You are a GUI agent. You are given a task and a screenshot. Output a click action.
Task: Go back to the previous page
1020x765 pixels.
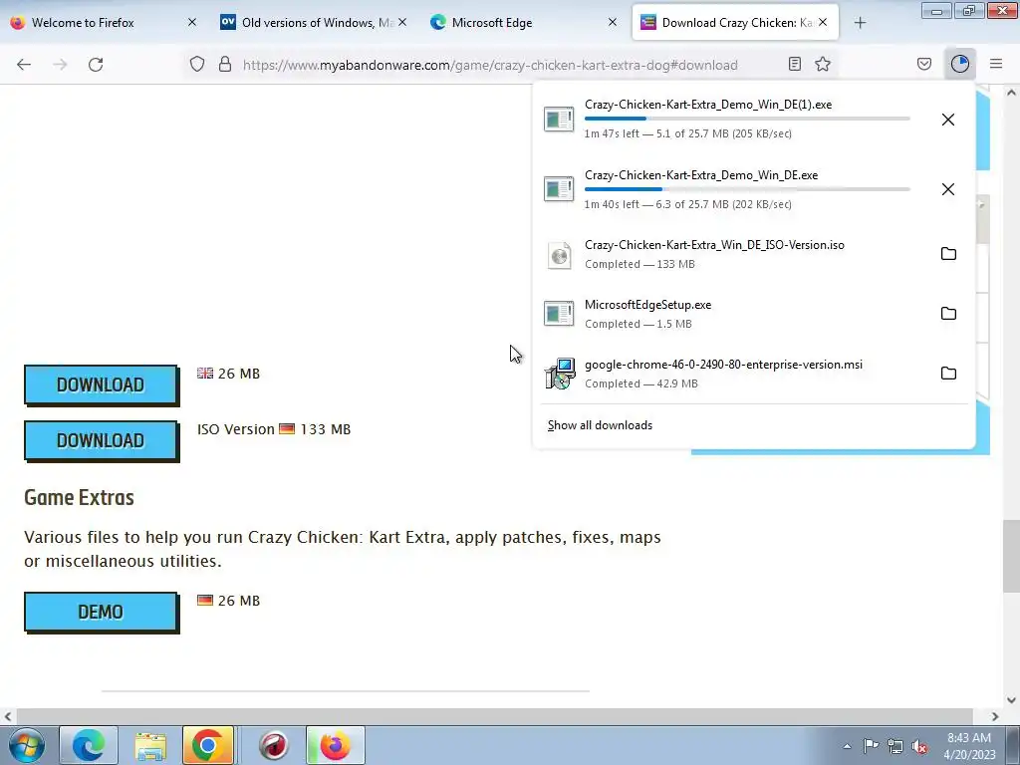tap(24, 65)
